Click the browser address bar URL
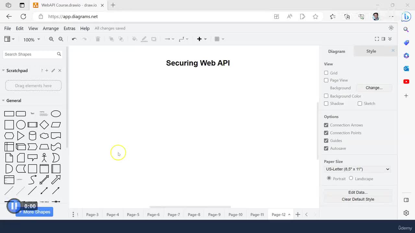The height and width of the screenshot is (233, 415). [x=73, y=17]
